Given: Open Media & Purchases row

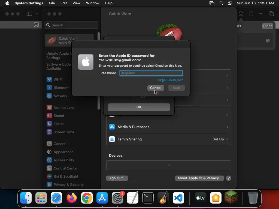Looking at the screenshot, I should (169, 127).
